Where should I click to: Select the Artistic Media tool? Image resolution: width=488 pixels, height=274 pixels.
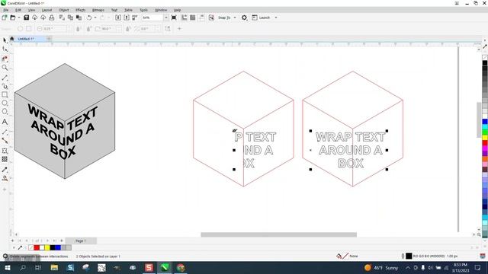tap(5, 86)
